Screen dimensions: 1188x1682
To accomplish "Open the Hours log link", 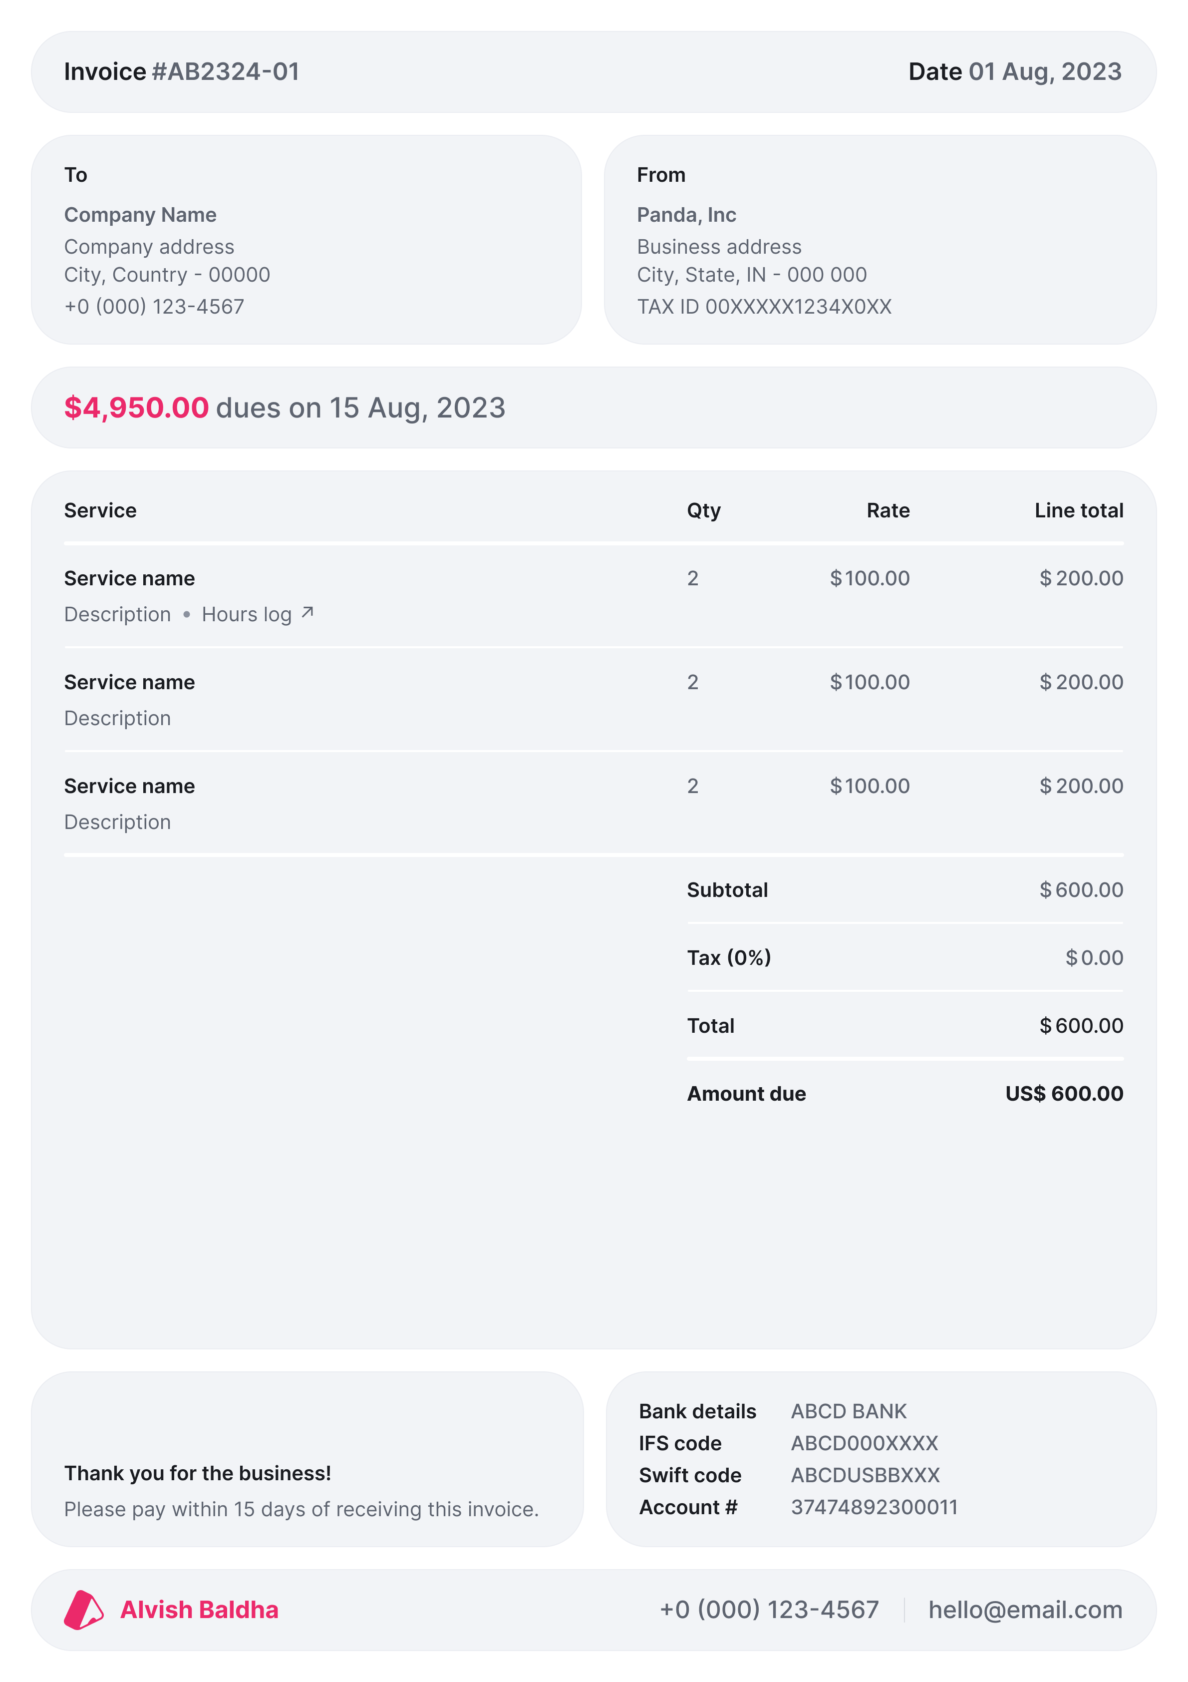I will [247, 615].
